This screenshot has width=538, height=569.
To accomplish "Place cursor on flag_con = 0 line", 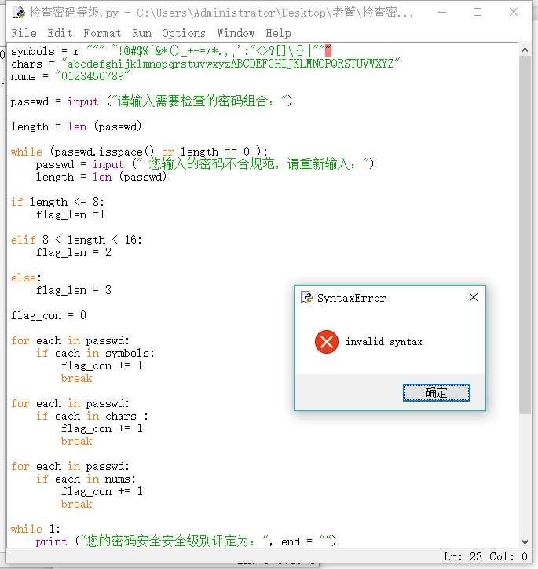I will (x=49, y=315).
